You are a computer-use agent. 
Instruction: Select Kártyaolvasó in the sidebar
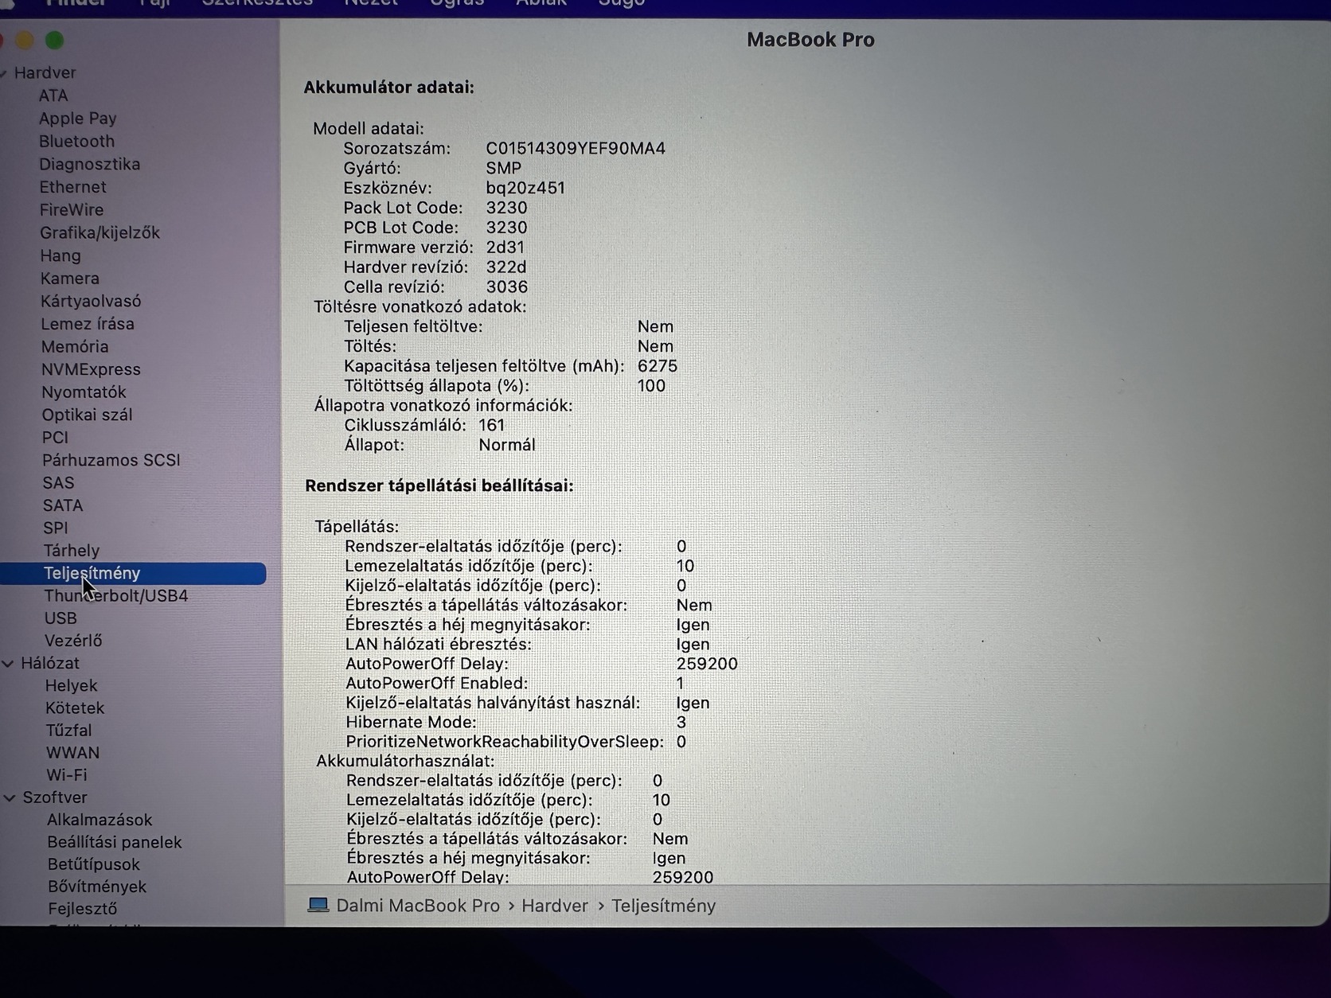[x=92, y=301]
